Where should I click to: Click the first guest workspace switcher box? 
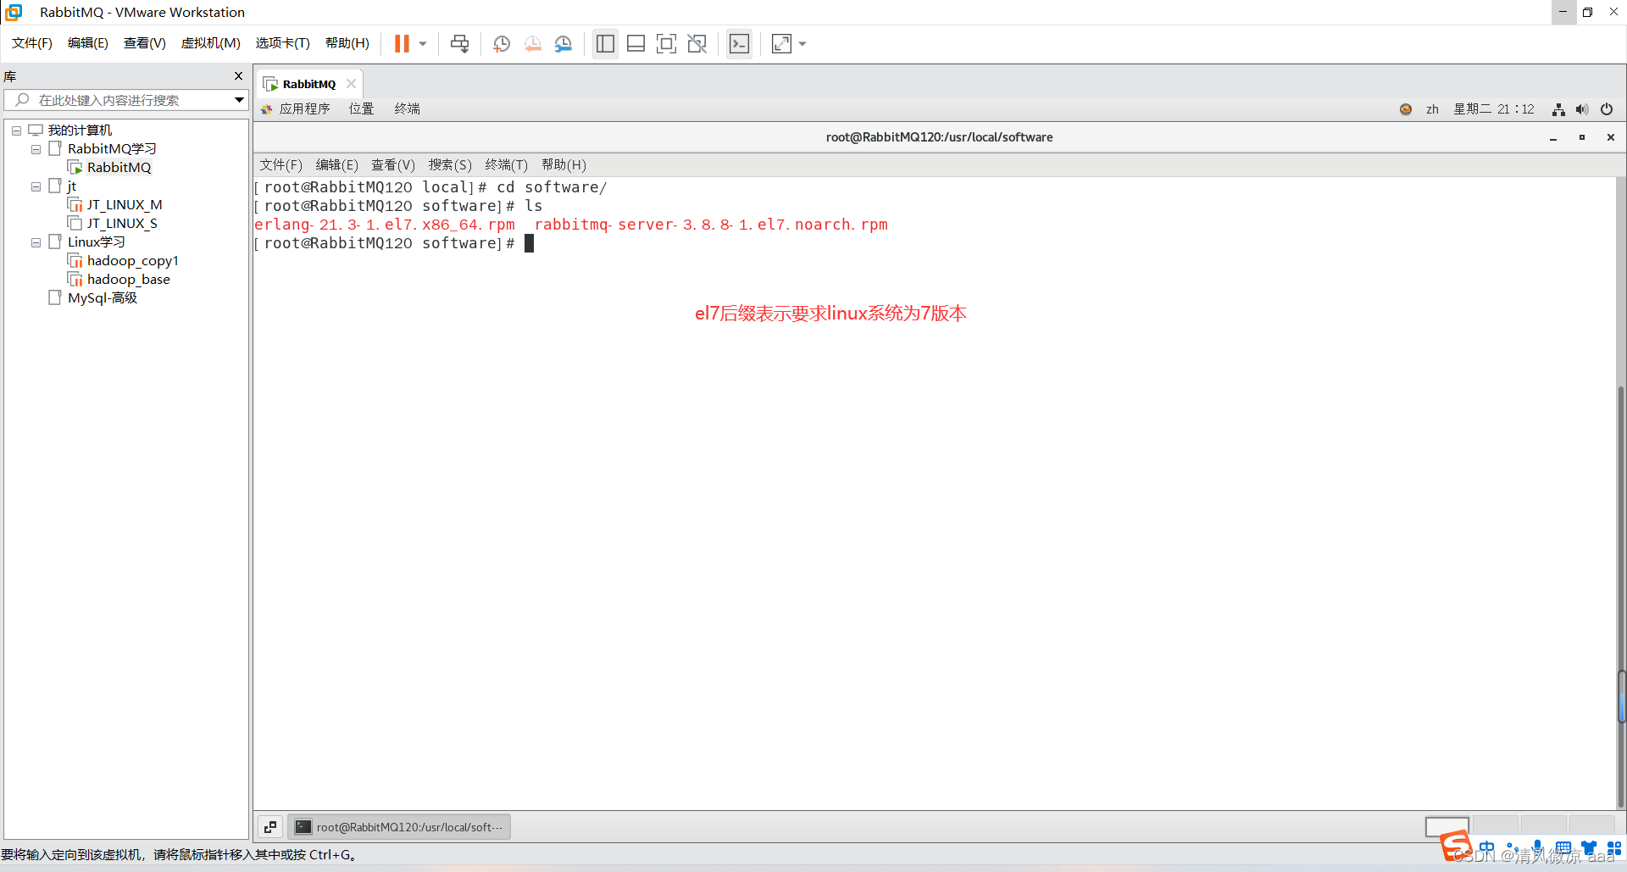(1447, 825)
